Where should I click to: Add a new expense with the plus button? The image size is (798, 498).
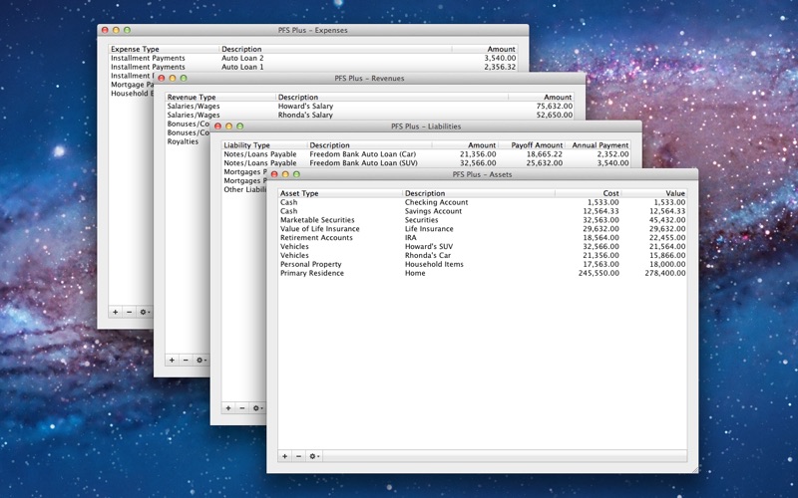pos(115,312)
